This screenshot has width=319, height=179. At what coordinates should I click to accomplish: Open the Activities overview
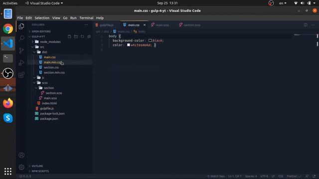point(10,3)
